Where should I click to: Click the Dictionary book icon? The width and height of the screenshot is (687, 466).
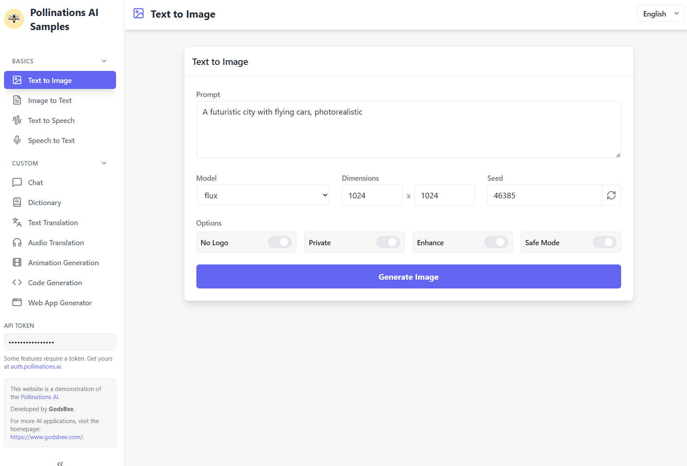[17, 202]
